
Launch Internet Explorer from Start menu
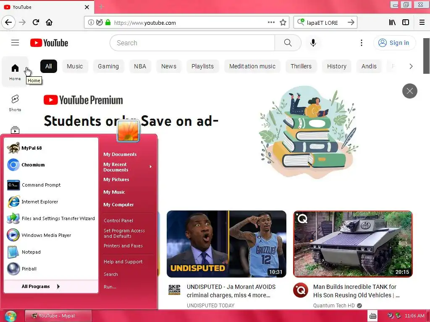click(51, 202)
